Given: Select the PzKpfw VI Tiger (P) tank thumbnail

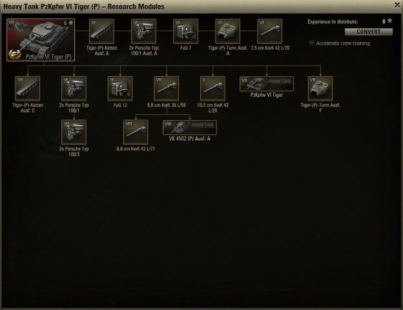Looking at the screenshot, I should (41, 39).
